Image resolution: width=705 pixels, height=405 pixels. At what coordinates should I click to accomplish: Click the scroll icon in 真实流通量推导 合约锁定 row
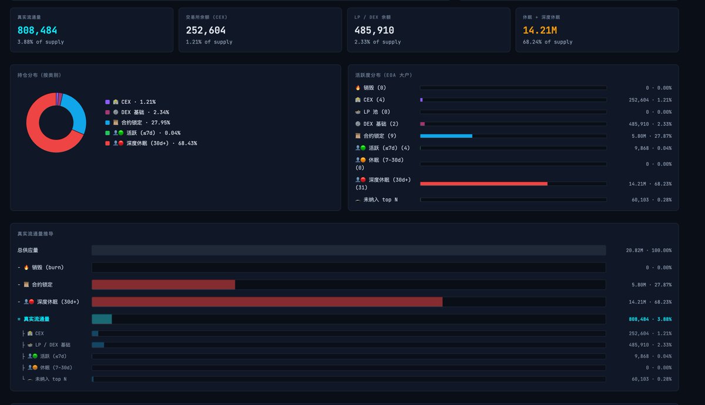[26, 285]
